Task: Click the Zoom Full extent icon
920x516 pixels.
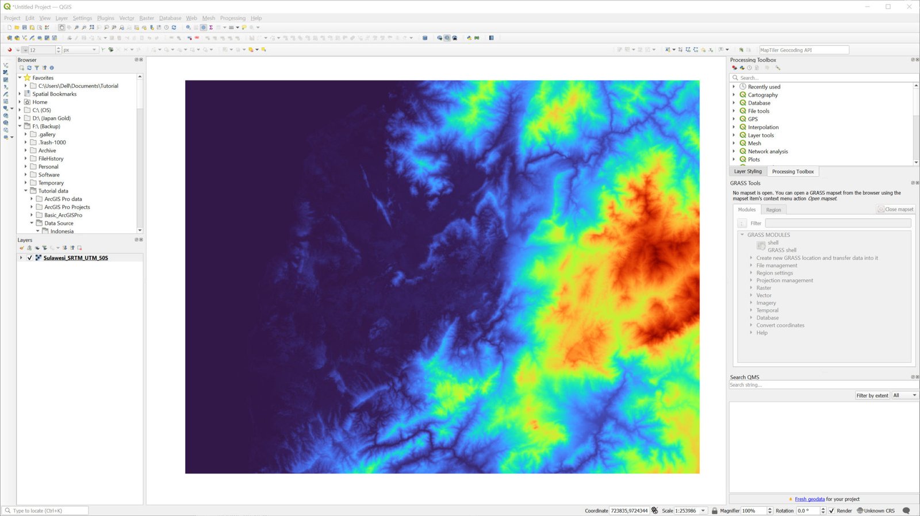Action: coord(91,28)
